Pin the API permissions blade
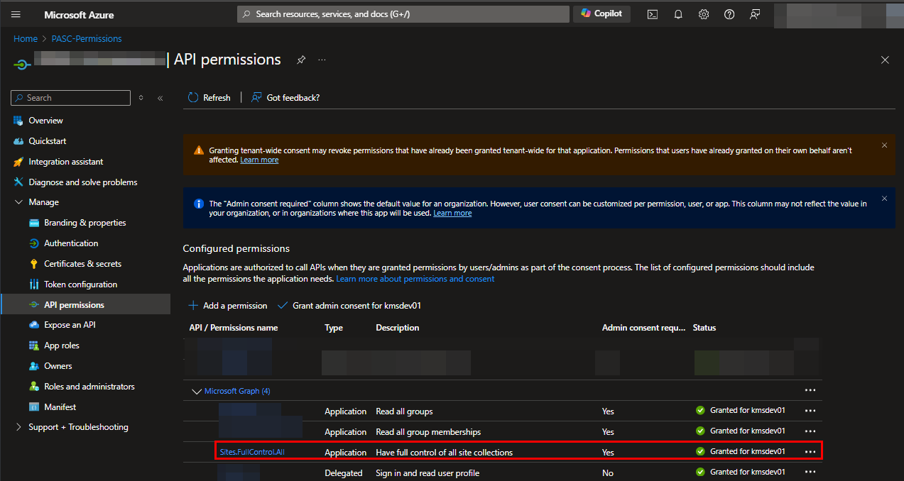This screenshot has width=904, height=481. [x=301, y=60]
